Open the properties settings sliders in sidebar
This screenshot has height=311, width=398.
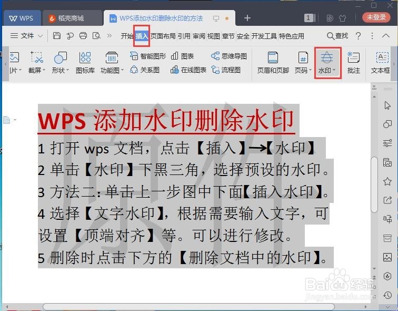(387, 143)
